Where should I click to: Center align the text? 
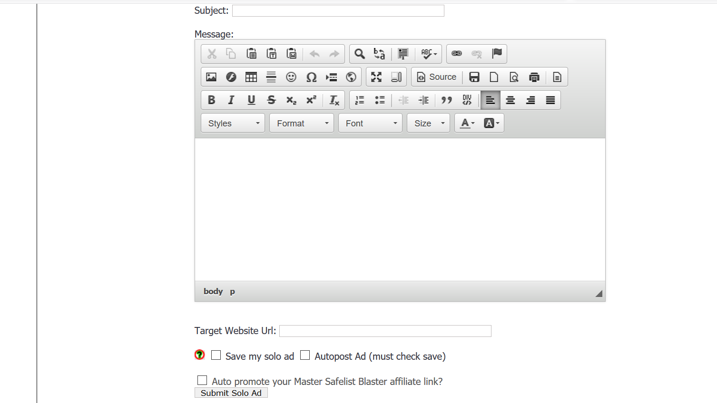click(511, 100)
